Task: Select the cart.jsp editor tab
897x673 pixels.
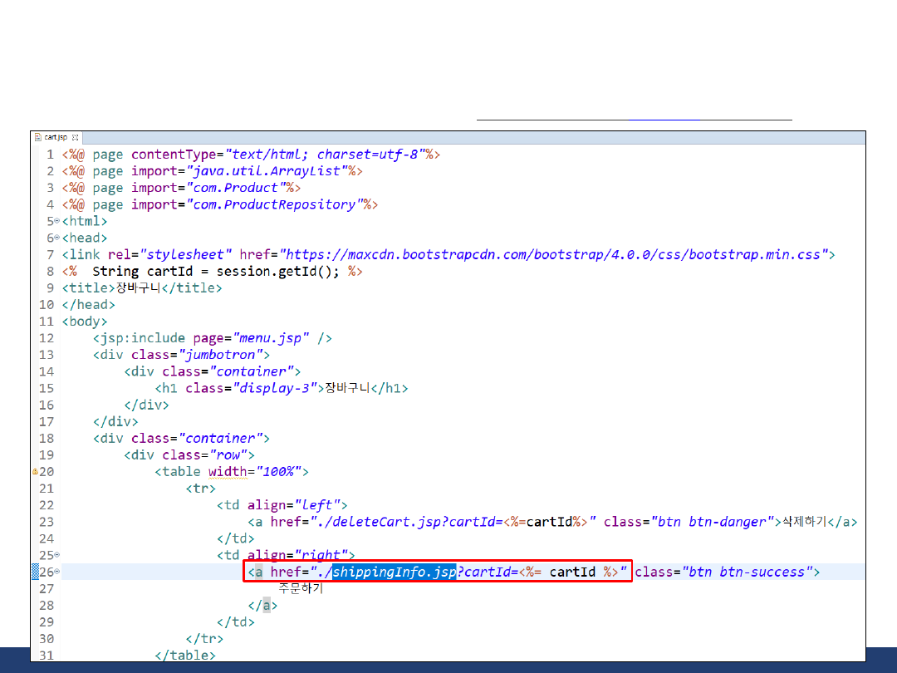Action: pos(56,137)
